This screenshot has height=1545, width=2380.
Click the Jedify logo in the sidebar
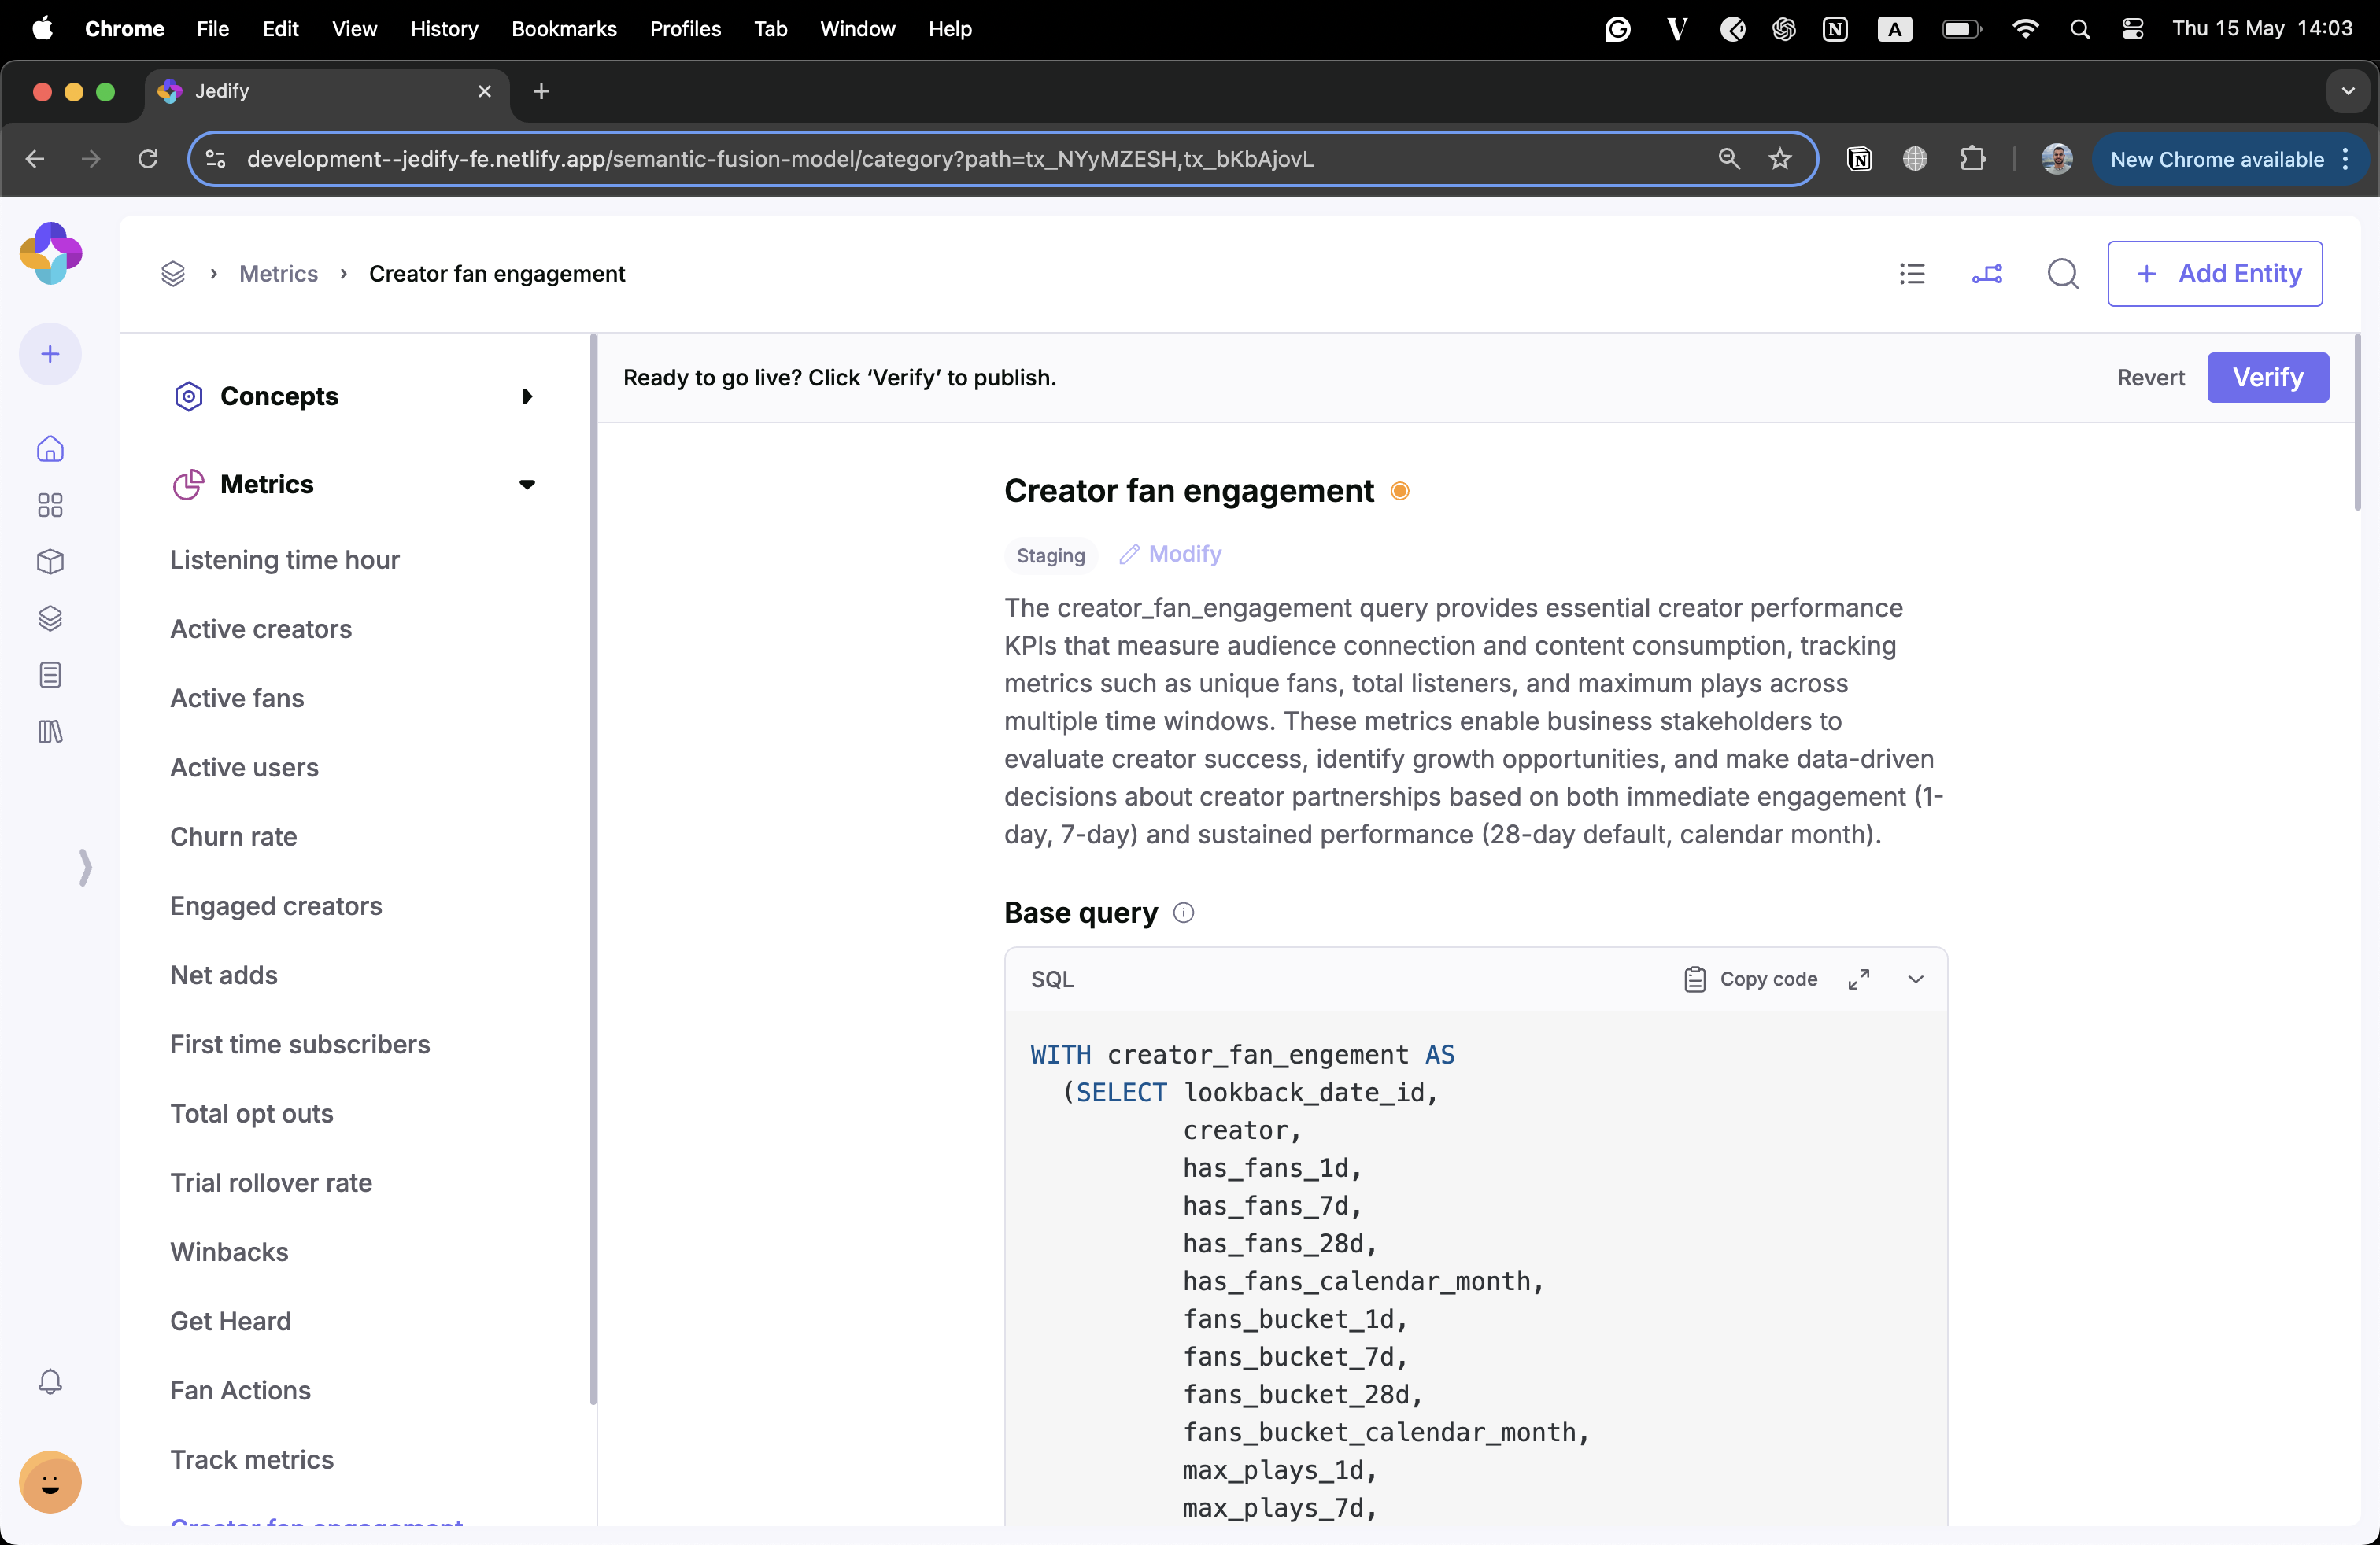point(51,253)
